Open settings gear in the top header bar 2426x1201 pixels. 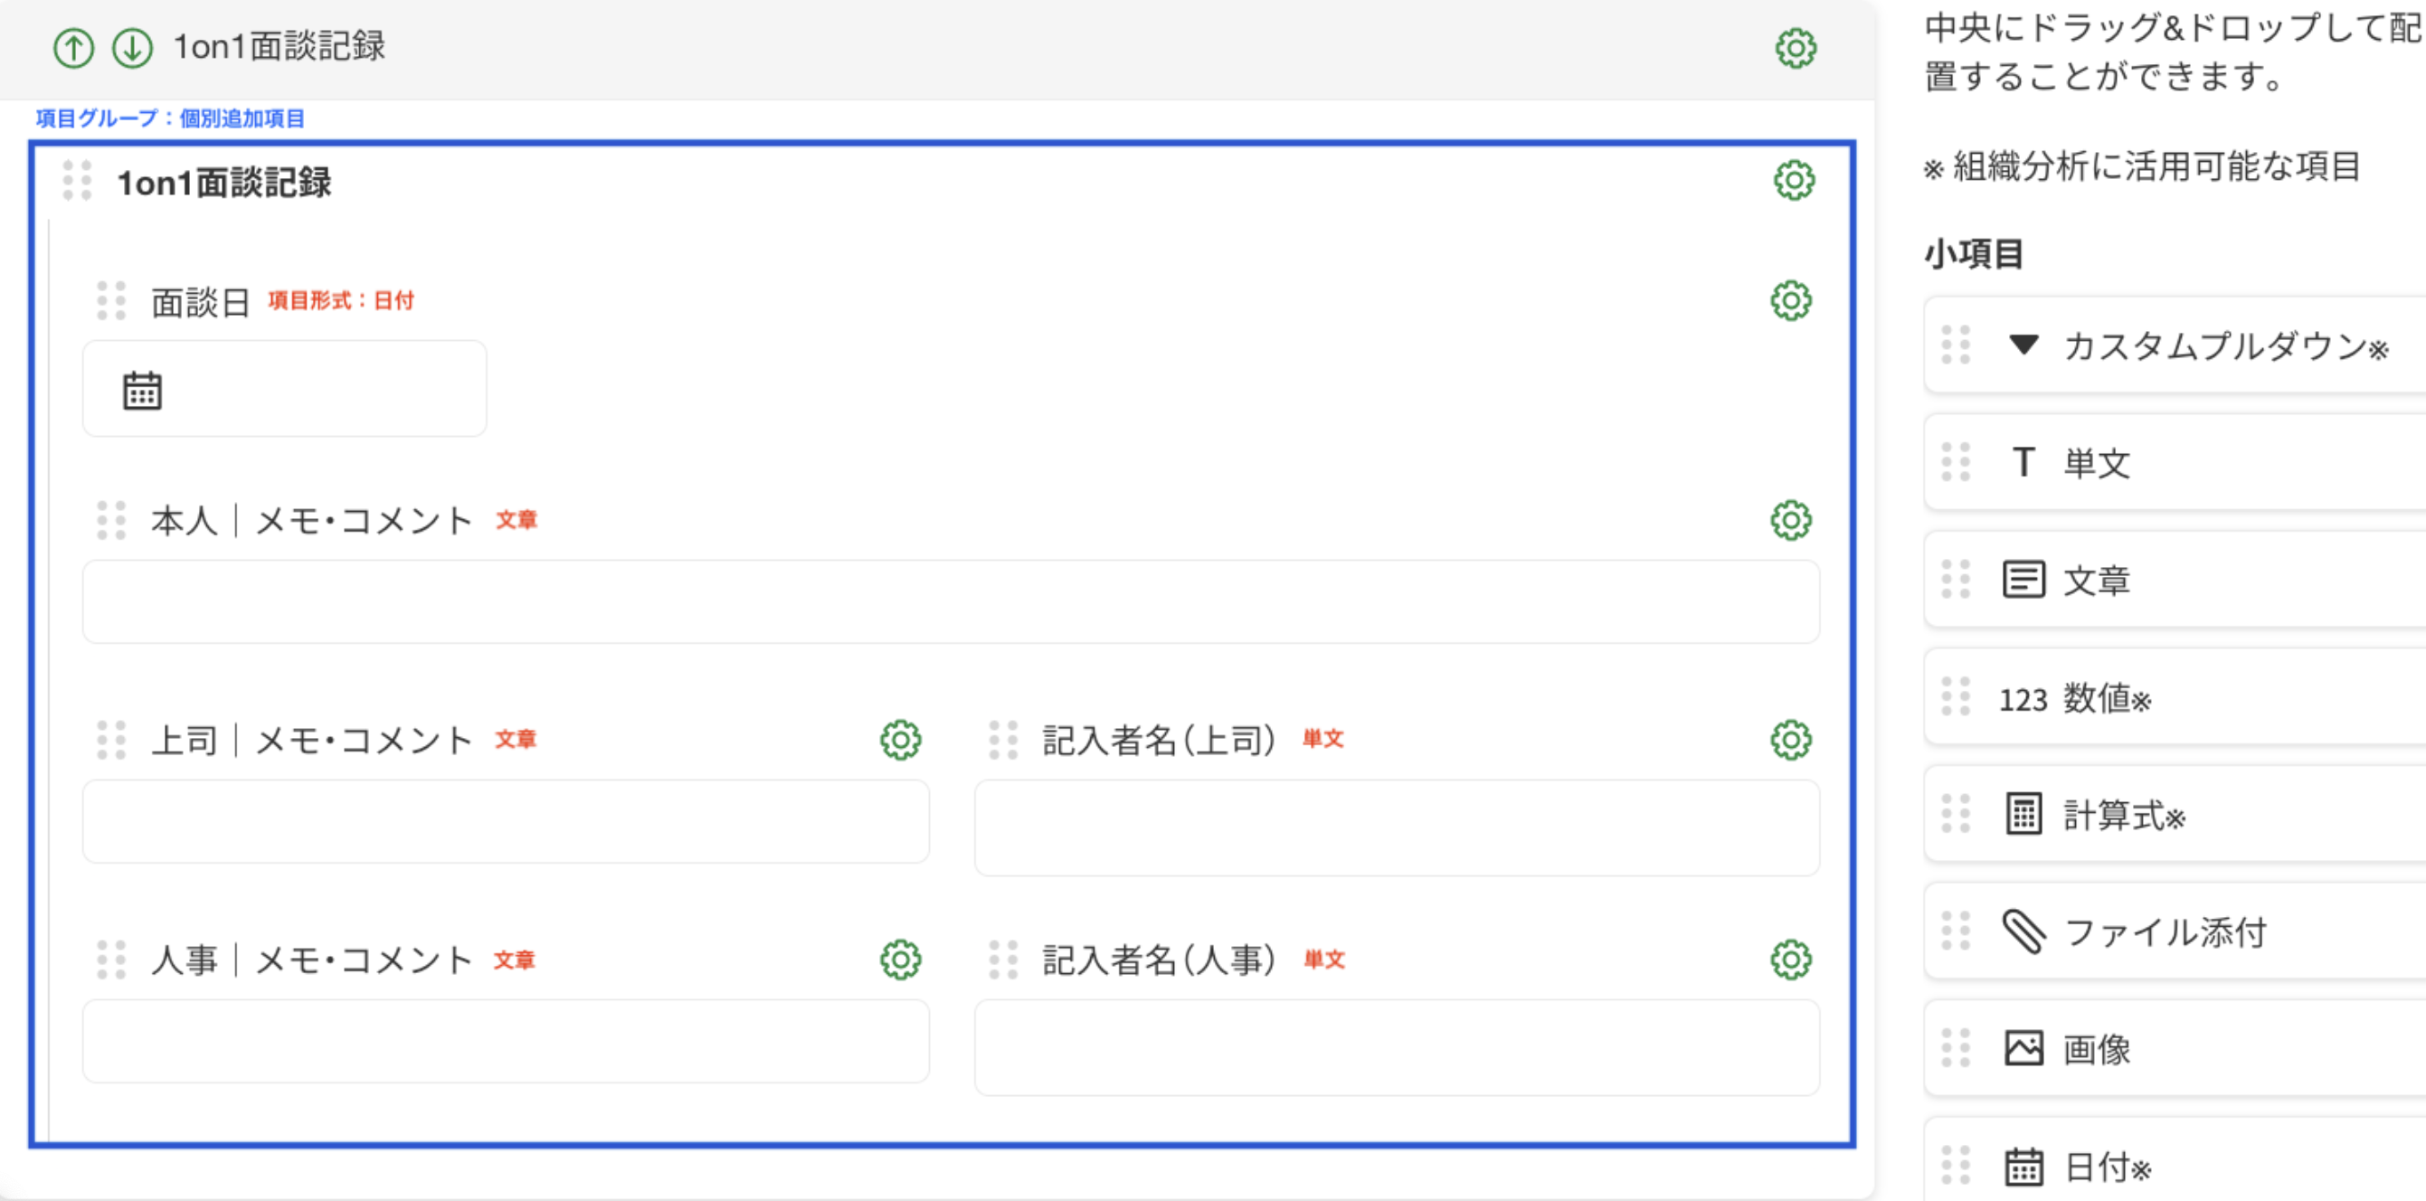[x=1795, y=48]
